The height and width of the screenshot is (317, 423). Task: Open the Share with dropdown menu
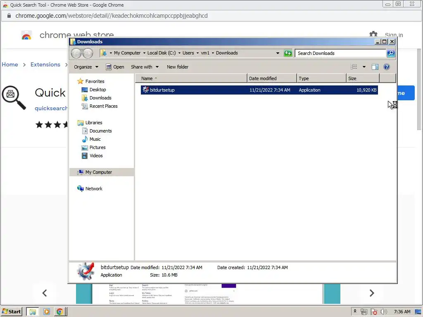pyautogui.click(x=145, y=67)
